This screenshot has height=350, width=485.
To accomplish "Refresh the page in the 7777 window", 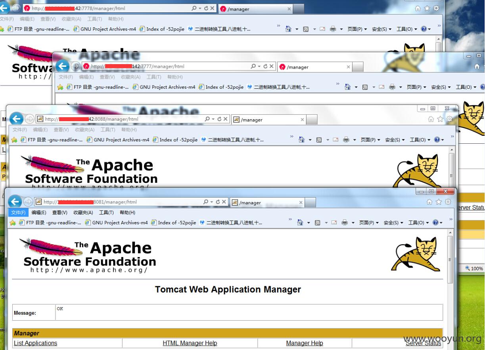I will point(265,66).
